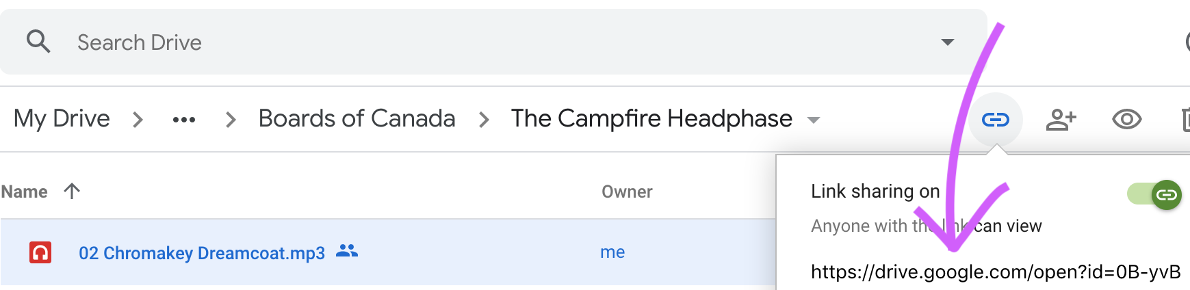Click the eye preview icon
The image size is (1190, 290).
(1126, 120)
